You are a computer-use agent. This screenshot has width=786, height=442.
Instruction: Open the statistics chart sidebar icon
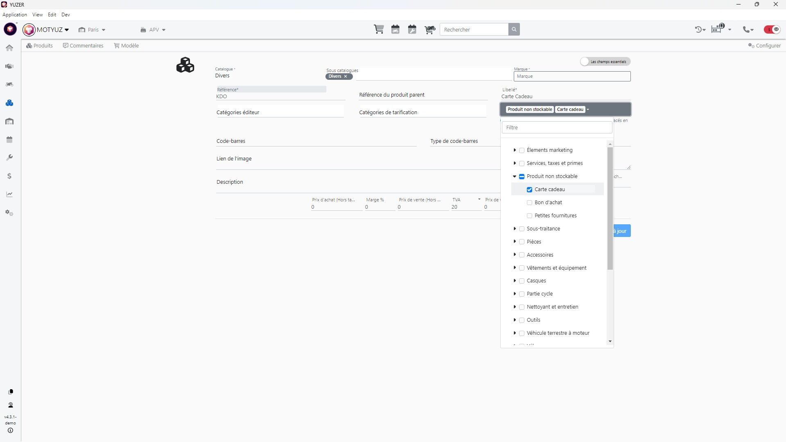point(9,194)
